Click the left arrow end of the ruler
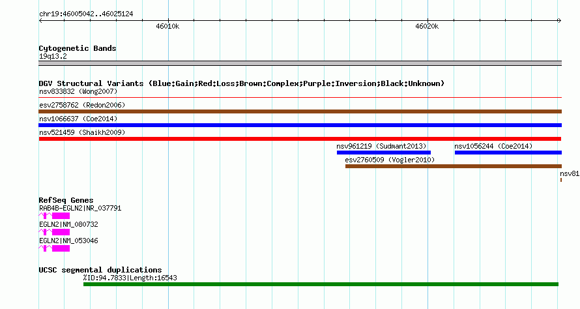Screen dimensions: 580x309 coord(40,21)
